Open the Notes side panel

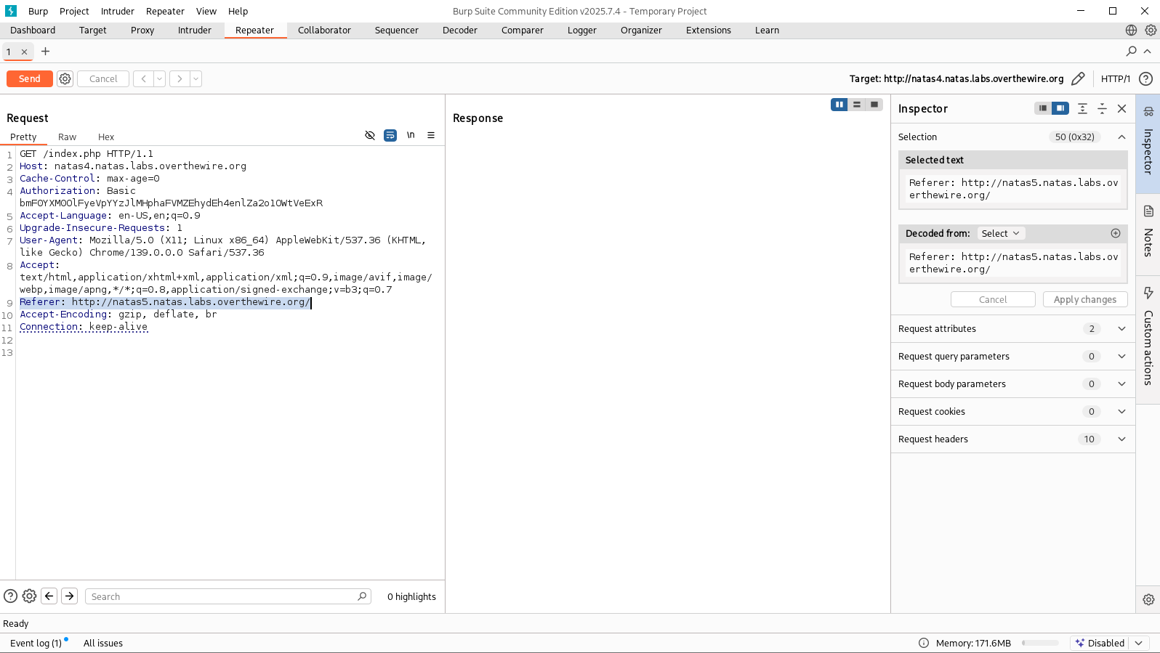(x=1148, y=231)
